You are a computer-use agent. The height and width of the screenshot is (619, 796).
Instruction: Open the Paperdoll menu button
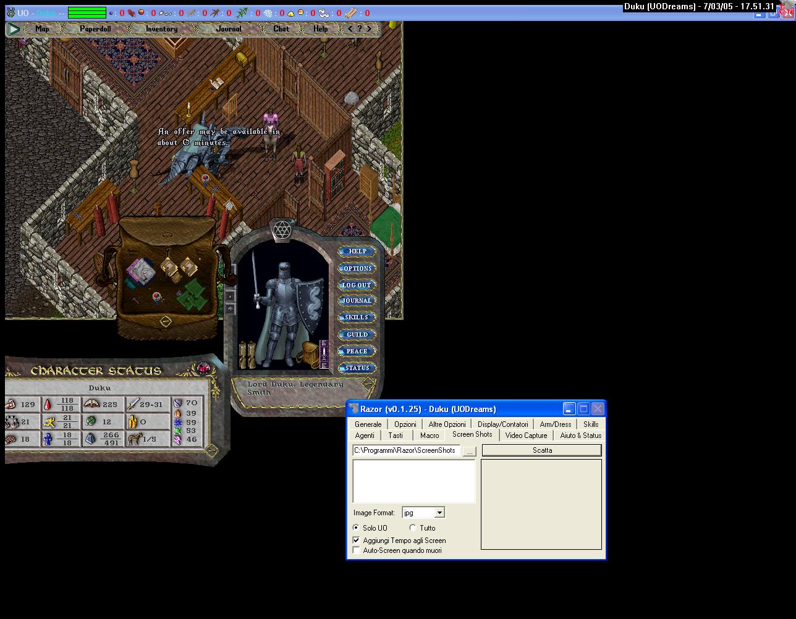point(95,29)
